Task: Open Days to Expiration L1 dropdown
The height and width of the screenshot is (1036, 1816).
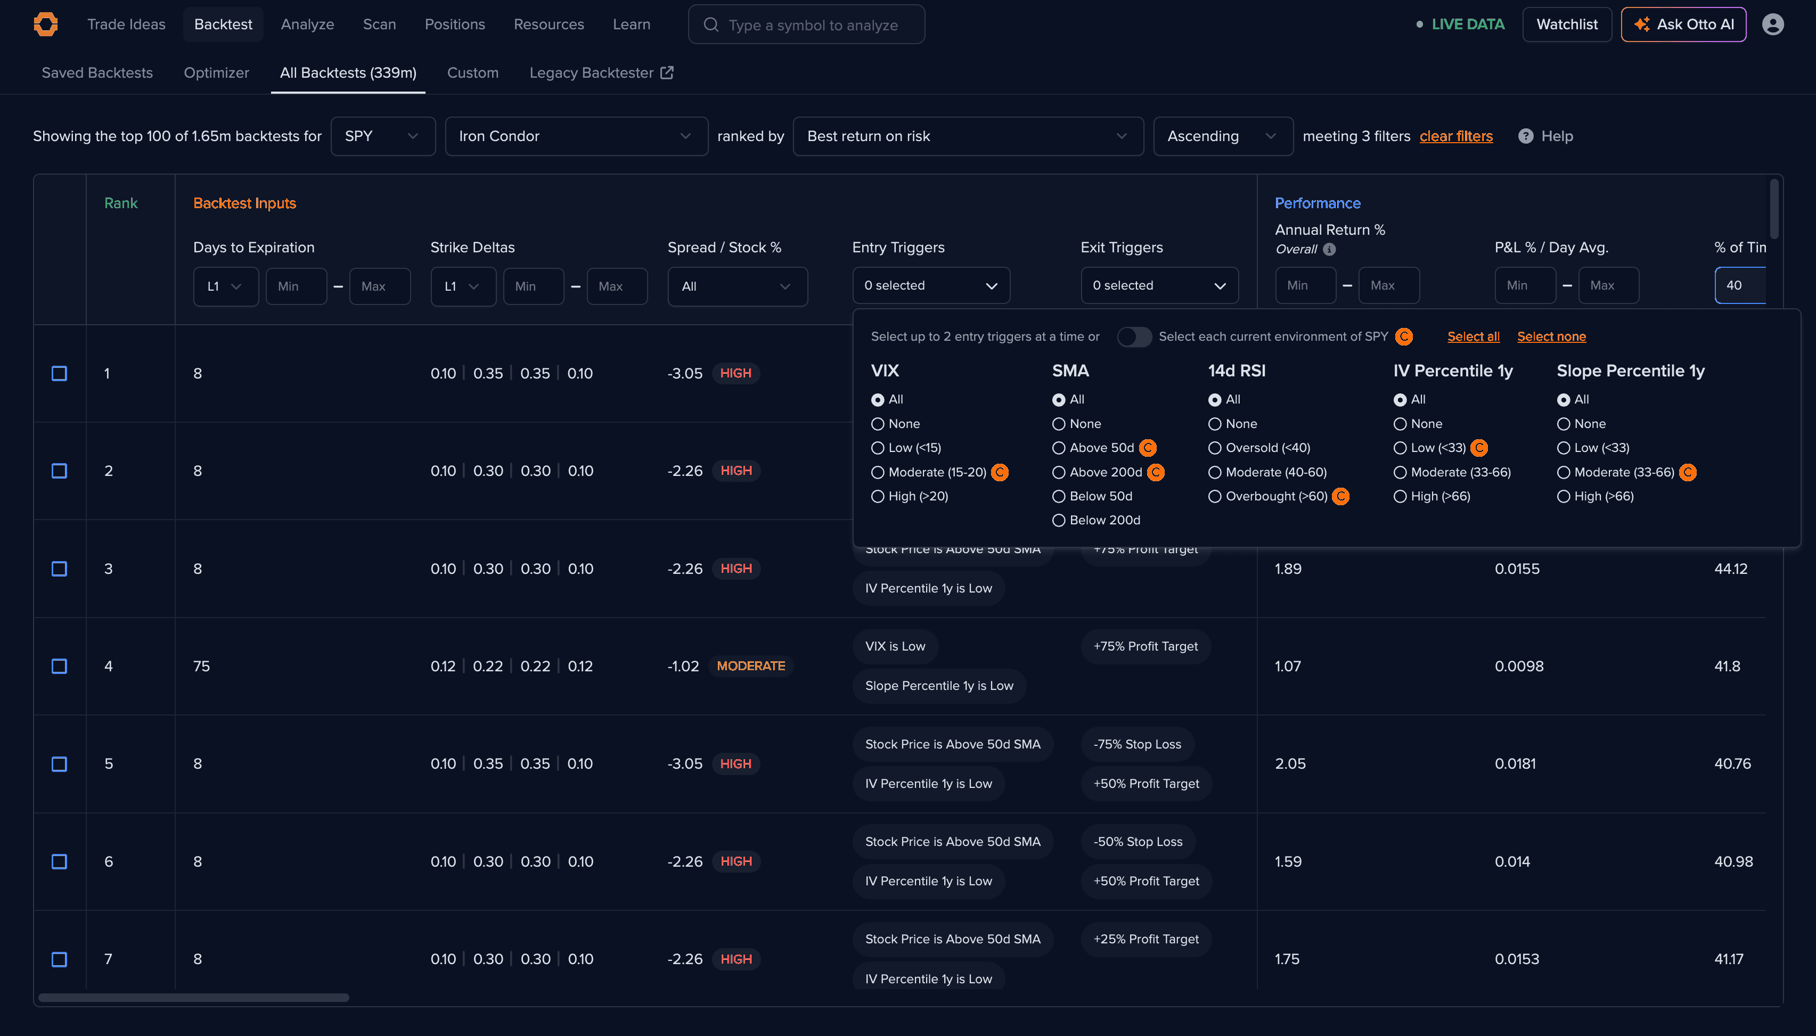Action: tap(226, 286)
